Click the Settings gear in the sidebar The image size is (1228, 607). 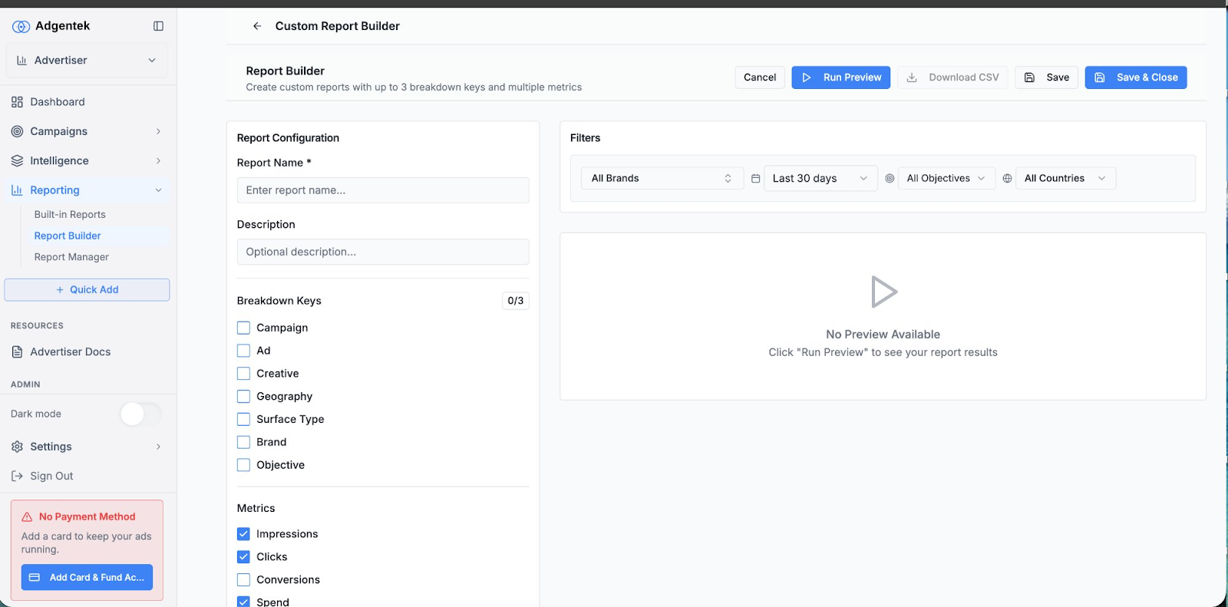[x=17, y=447]
